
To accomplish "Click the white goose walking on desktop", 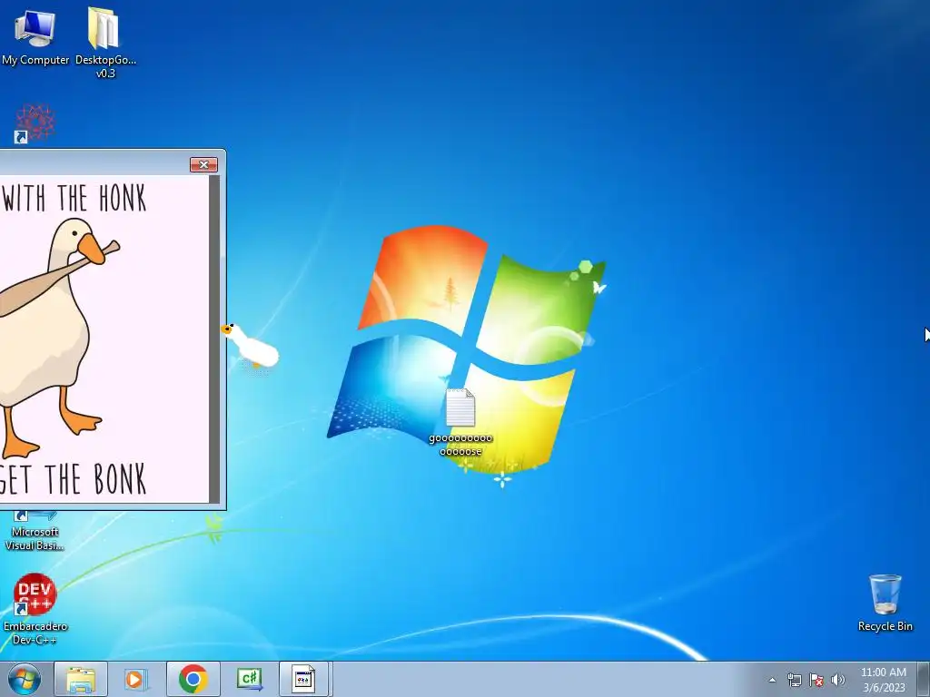I will pos(251,347).
